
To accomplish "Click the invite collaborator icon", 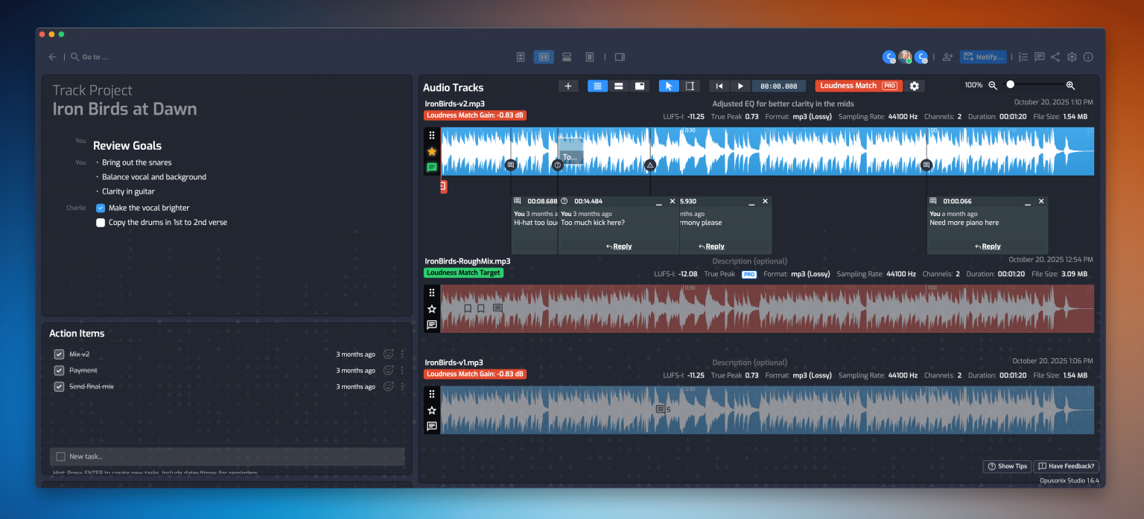I will [947, 57].
